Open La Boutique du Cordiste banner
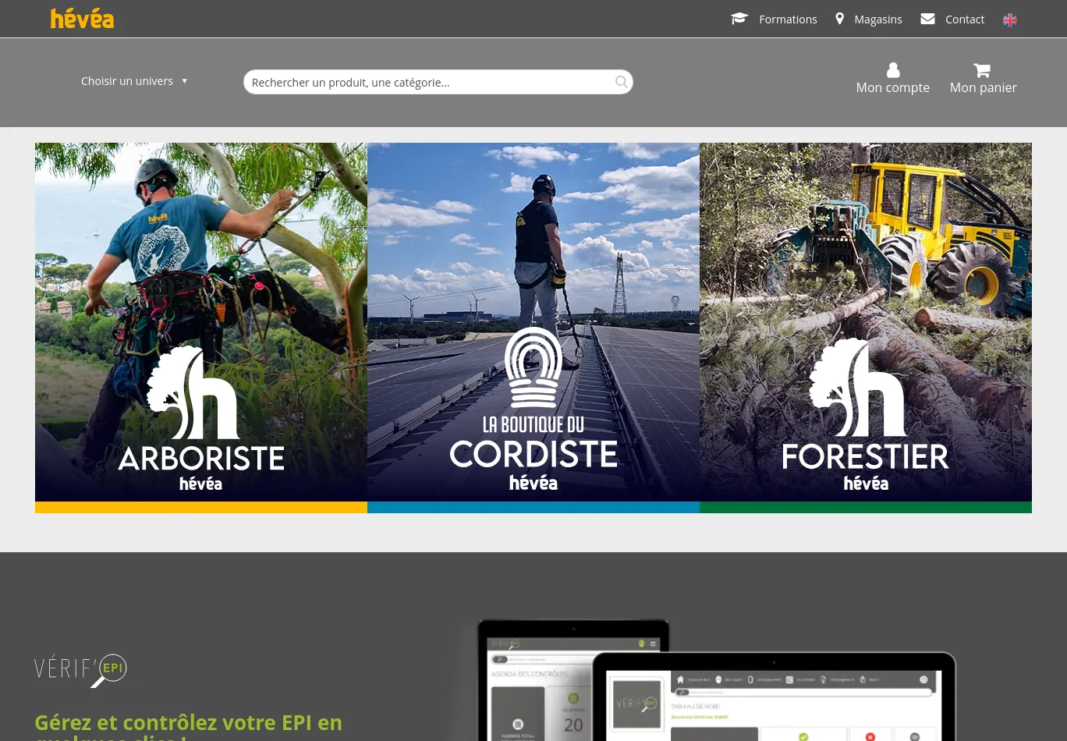This screenshot has width=1067, height=741. [x=533, y=328]
